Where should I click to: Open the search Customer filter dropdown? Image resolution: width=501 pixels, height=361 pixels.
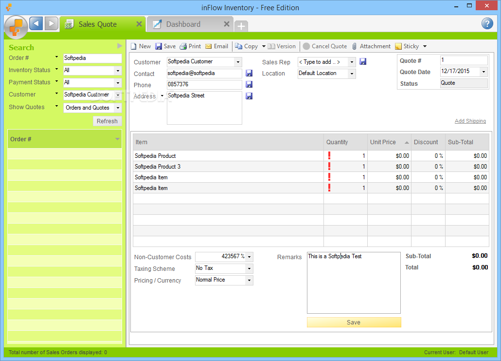point(118,95)
